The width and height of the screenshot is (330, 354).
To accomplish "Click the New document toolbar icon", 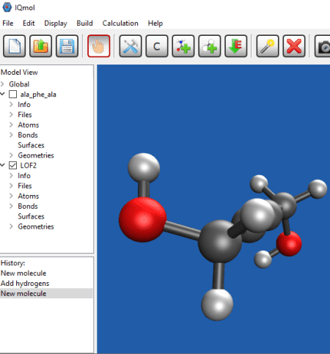I will click(14, 46).
